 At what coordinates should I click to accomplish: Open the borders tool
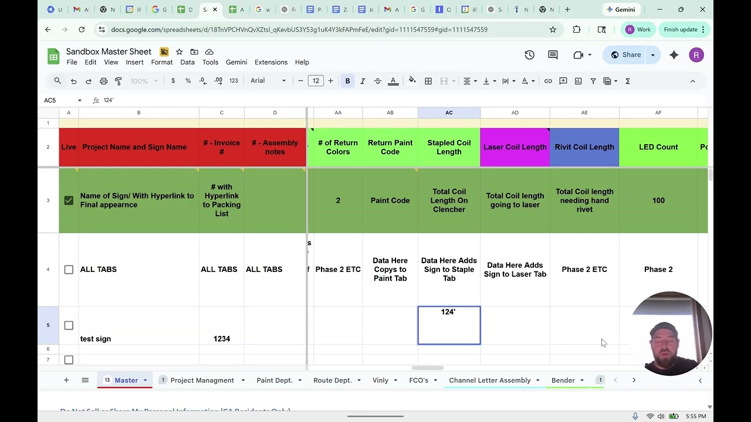pos(428,81)
